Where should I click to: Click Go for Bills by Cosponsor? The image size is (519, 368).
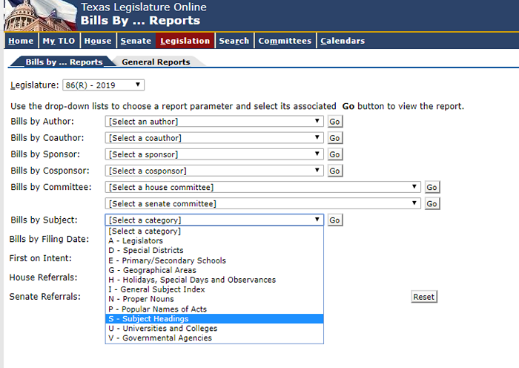point(335,171)
